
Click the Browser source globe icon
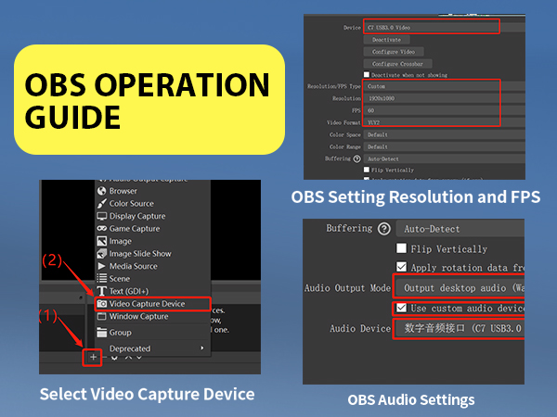tap(102, 191)
